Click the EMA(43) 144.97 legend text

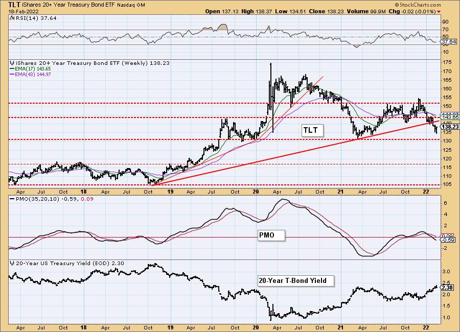(x=33, y=74)
